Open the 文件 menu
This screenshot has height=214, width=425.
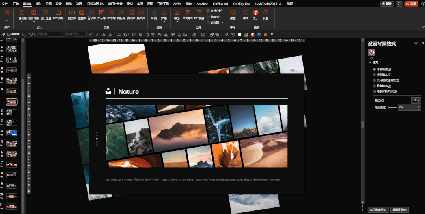click(5, 4)
